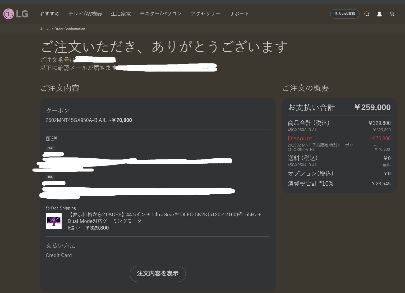The image size is (405, 293).
Task: Open the UltraGear OLED monitor product title
Action: [x=164, y=218]
